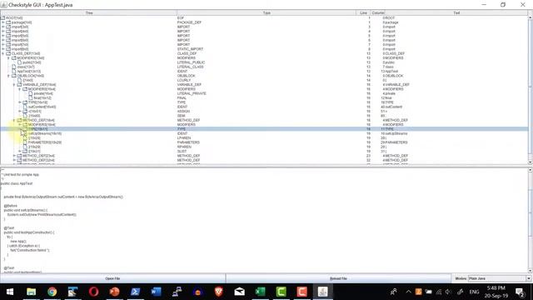
Task: Open Brave browser from the taskbar
Action: coord(218,292)
